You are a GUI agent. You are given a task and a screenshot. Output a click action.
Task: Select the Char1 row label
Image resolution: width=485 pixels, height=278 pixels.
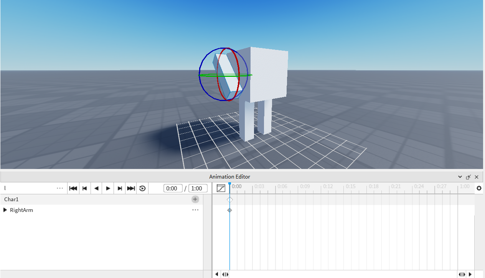click(x=12, y=199)
